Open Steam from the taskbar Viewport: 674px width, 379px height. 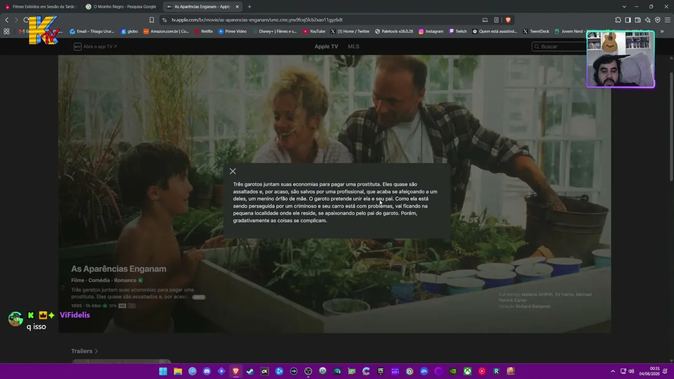(250, 371)
